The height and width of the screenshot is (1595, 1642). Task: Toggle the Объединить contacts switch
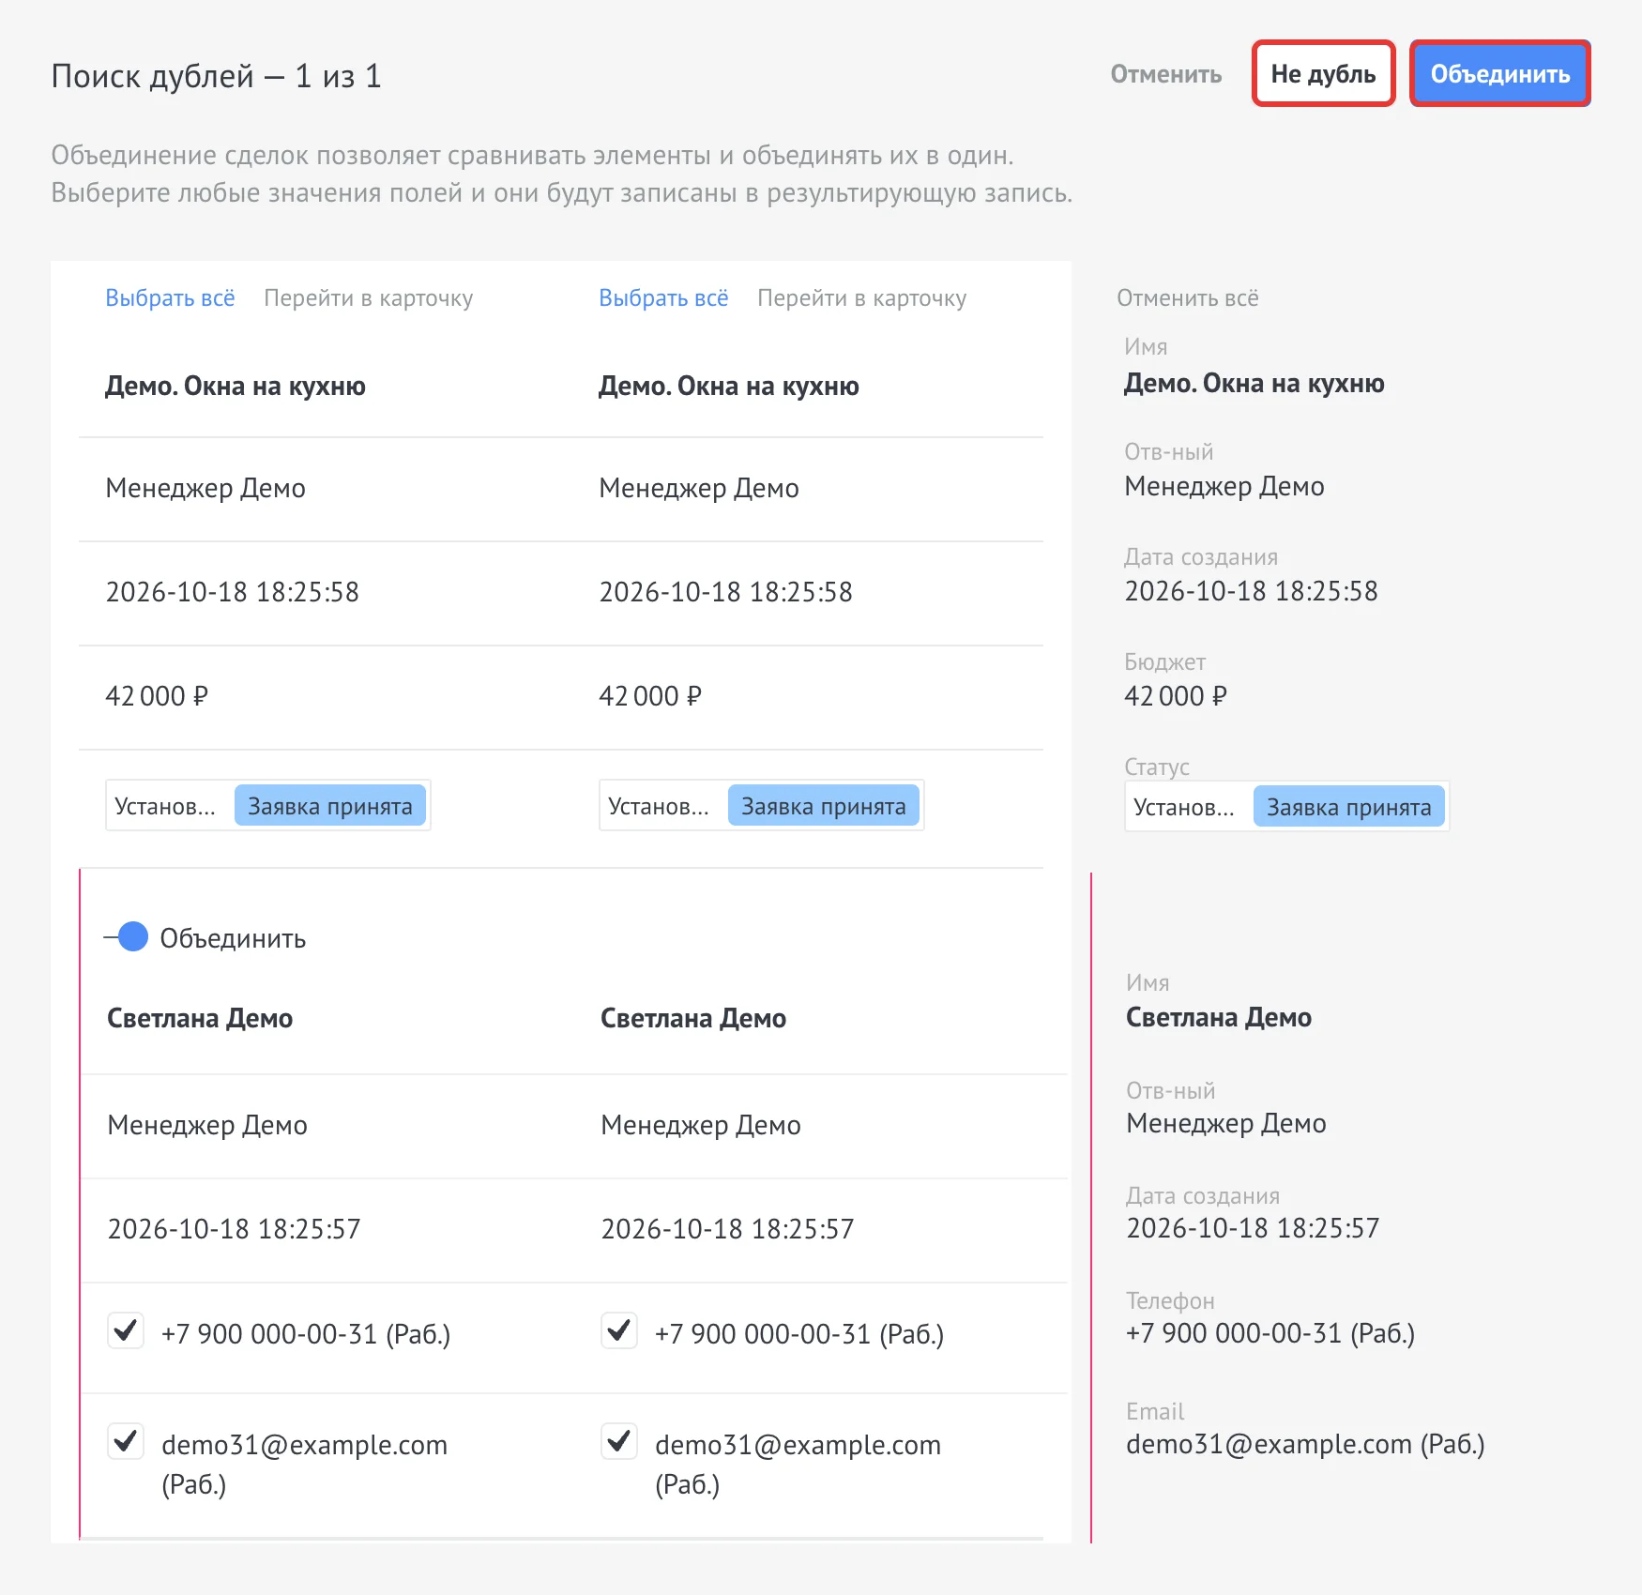point(127,936)
